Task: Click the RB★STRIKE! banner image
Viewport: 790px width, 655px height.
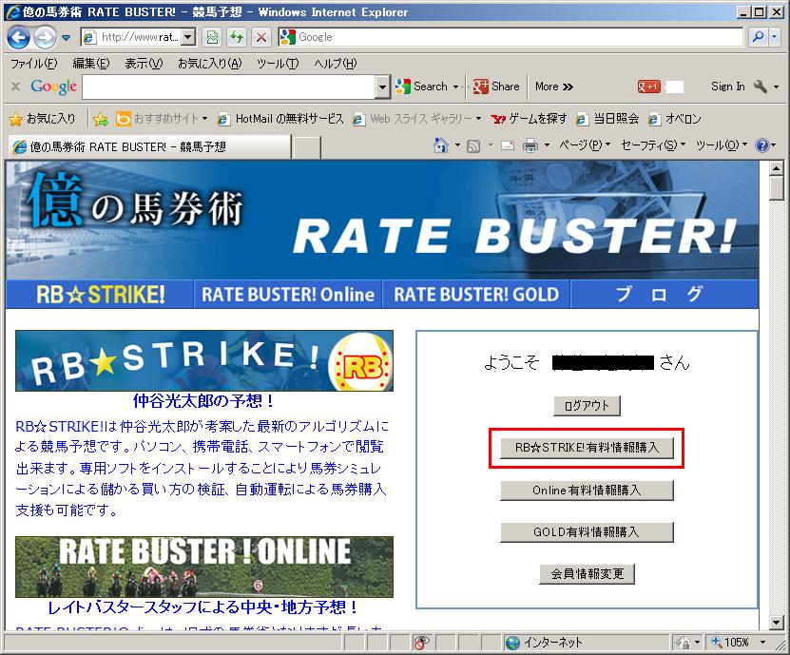Action: pyautogui.click(x=204, y=360)
